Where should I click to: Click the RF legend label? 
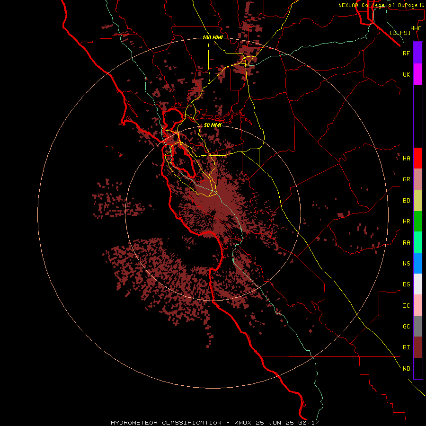coord(406,53)
